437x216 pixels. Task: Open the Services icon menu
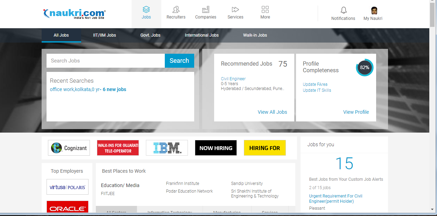pyautogui.click(x=235, y=9)
